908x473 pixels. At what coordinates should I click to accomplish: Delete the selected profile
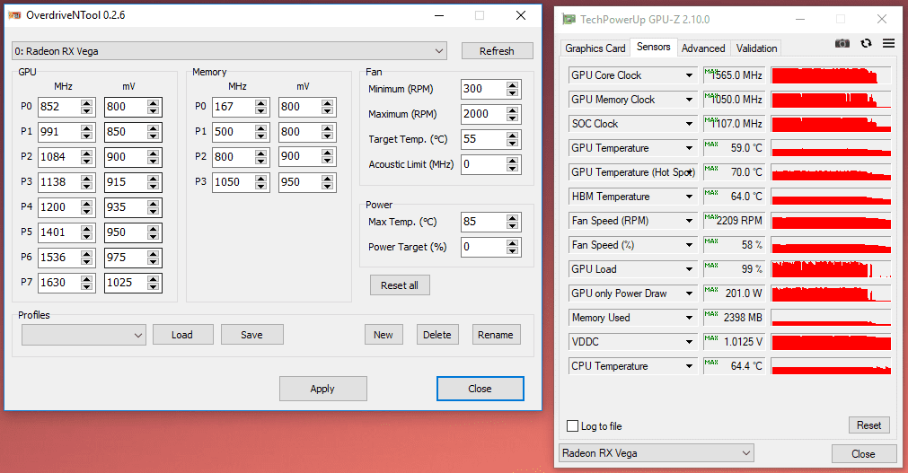click(x=437, y=335)
